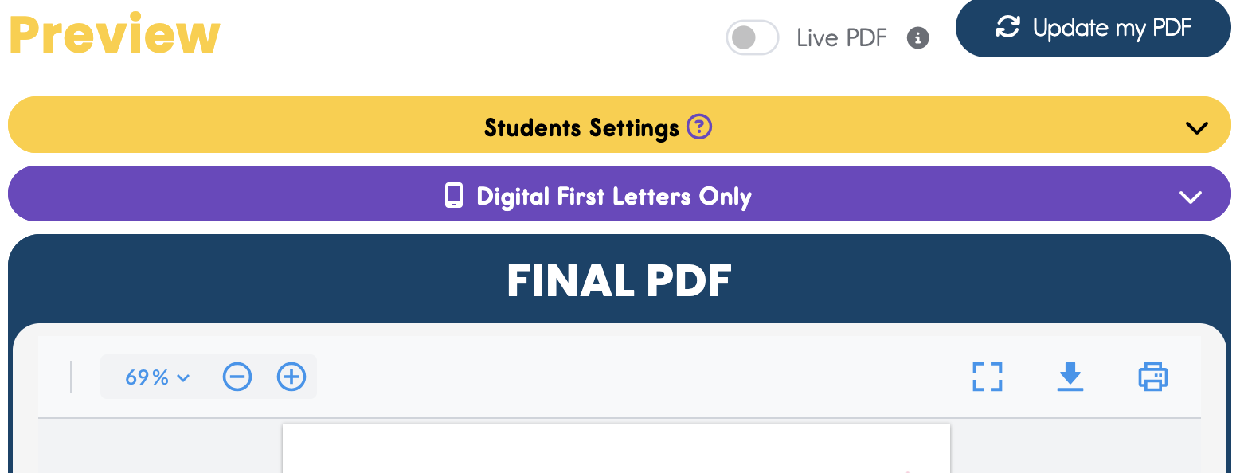This screenshot has width=1244, height=473.
Task: Click the refresh arrows icon in Update button
Action: [1007, 28]
